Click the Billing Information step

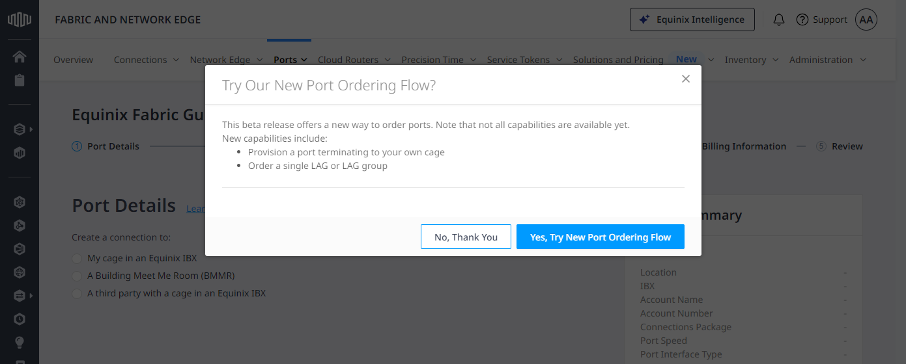(744, 146)
